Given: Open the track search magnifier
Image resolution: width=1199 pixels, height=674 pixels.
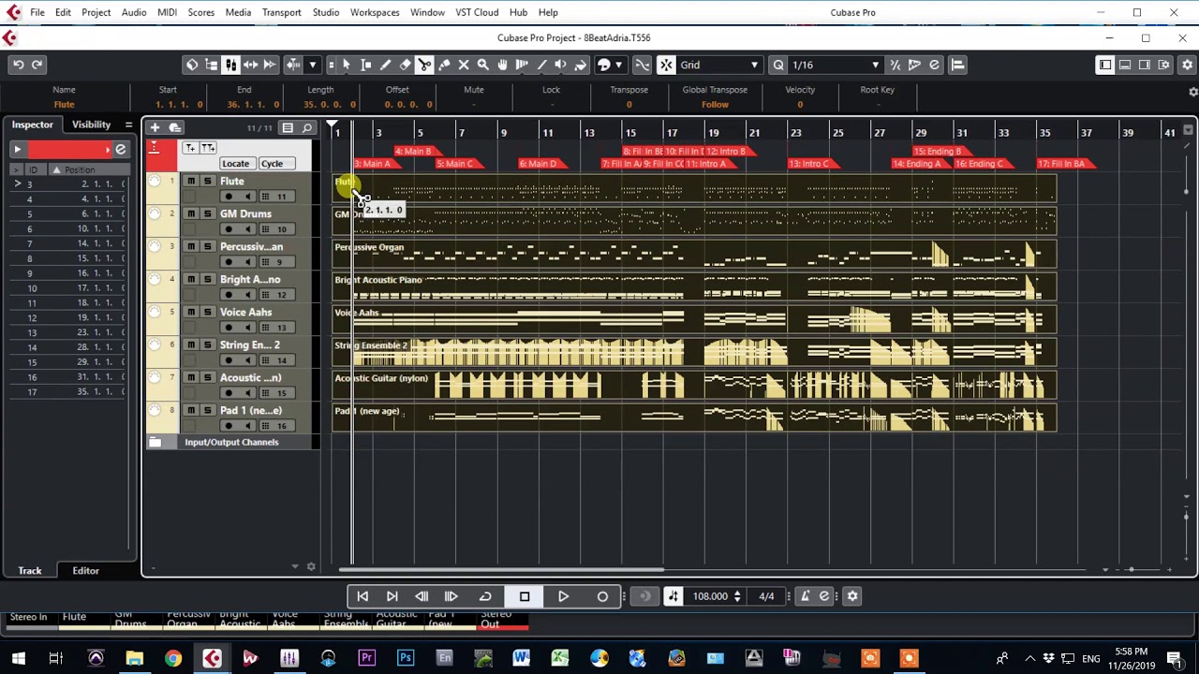Looking at the screenshot, I should tap(307, 127).
